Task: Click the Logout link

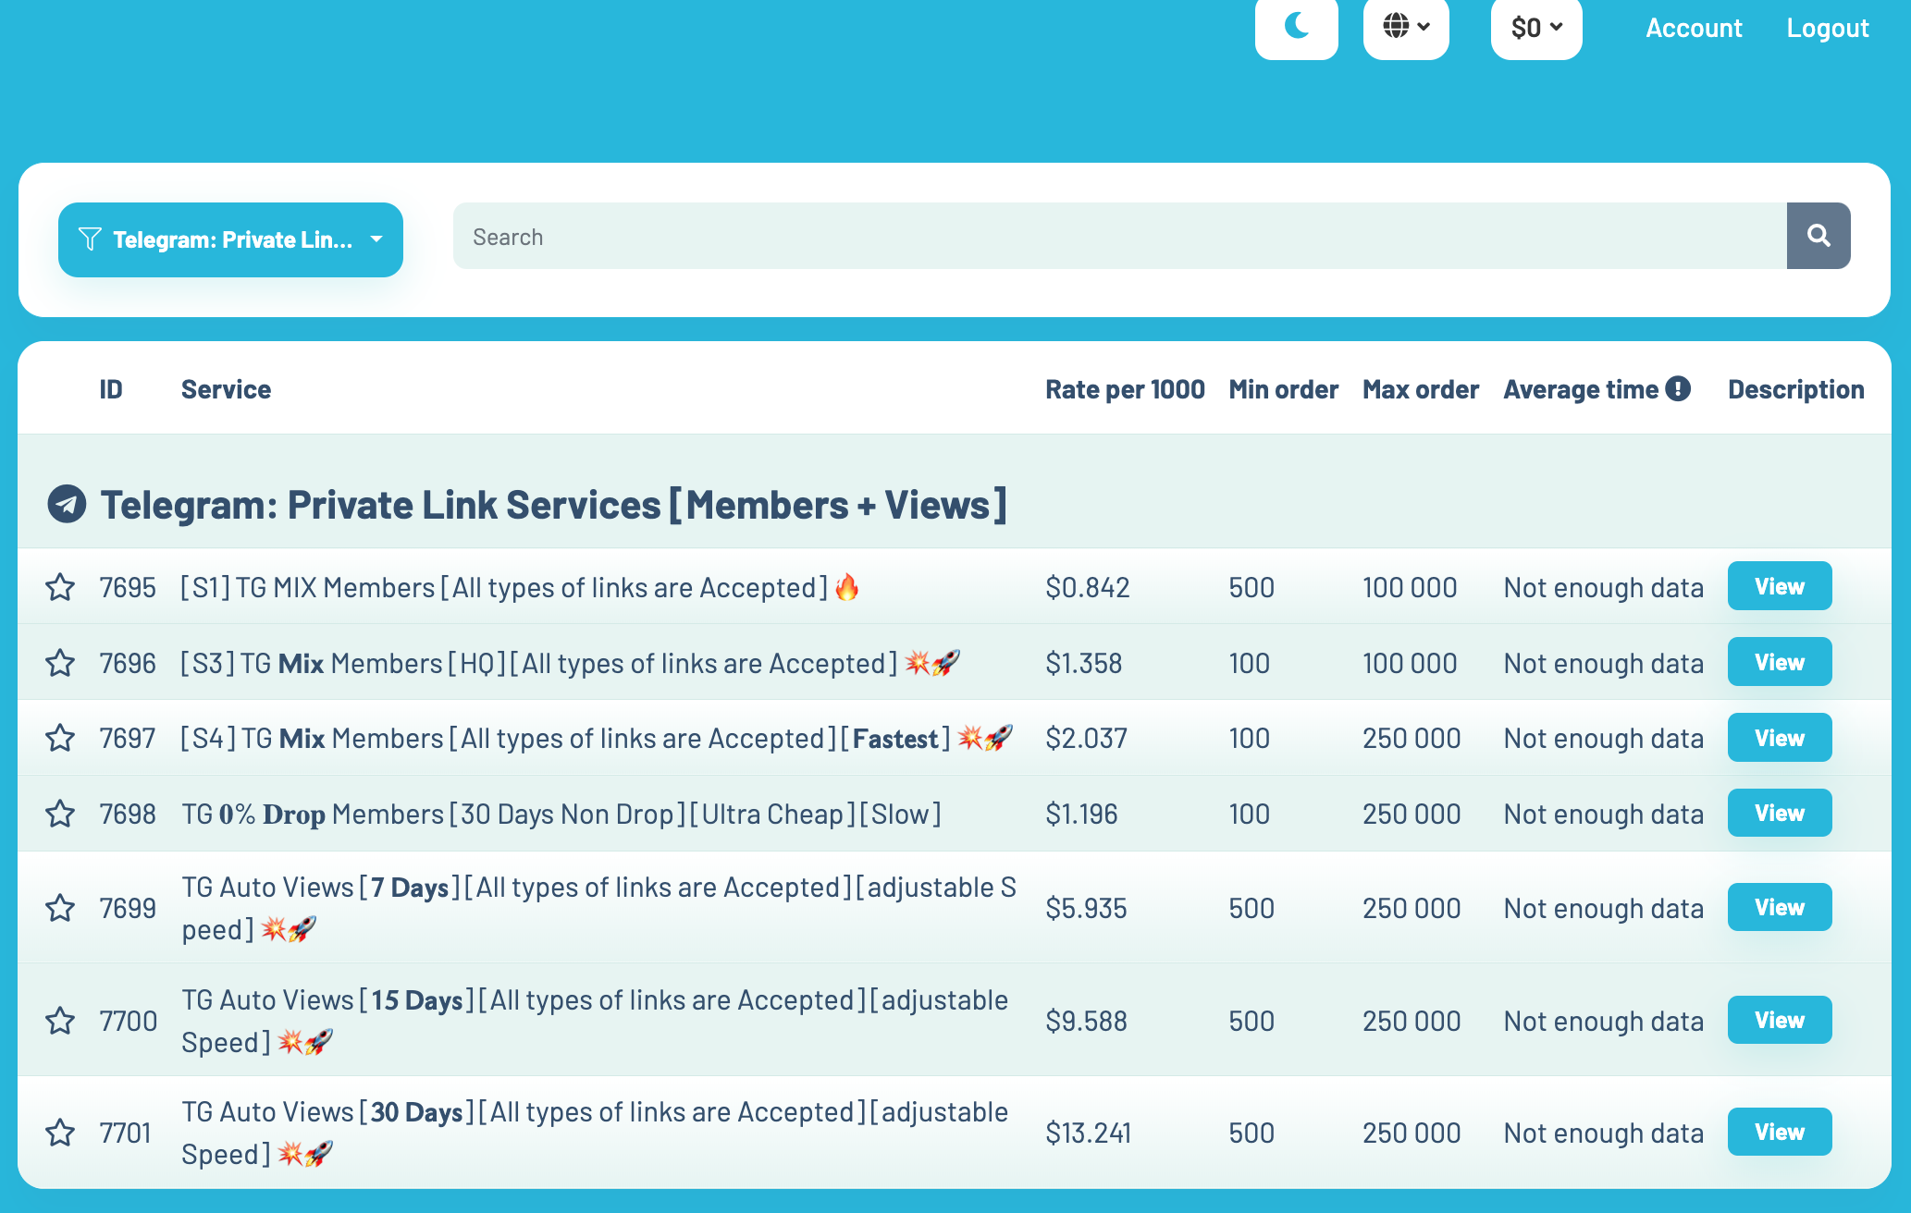Action: coord(1828,28)
